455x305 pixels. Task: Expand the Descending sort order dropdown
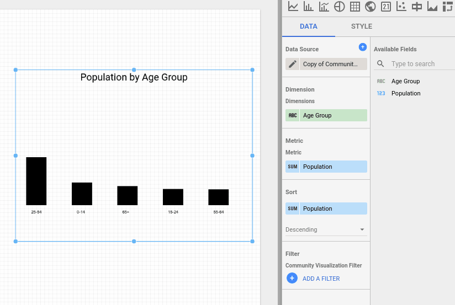click(326, 229)
